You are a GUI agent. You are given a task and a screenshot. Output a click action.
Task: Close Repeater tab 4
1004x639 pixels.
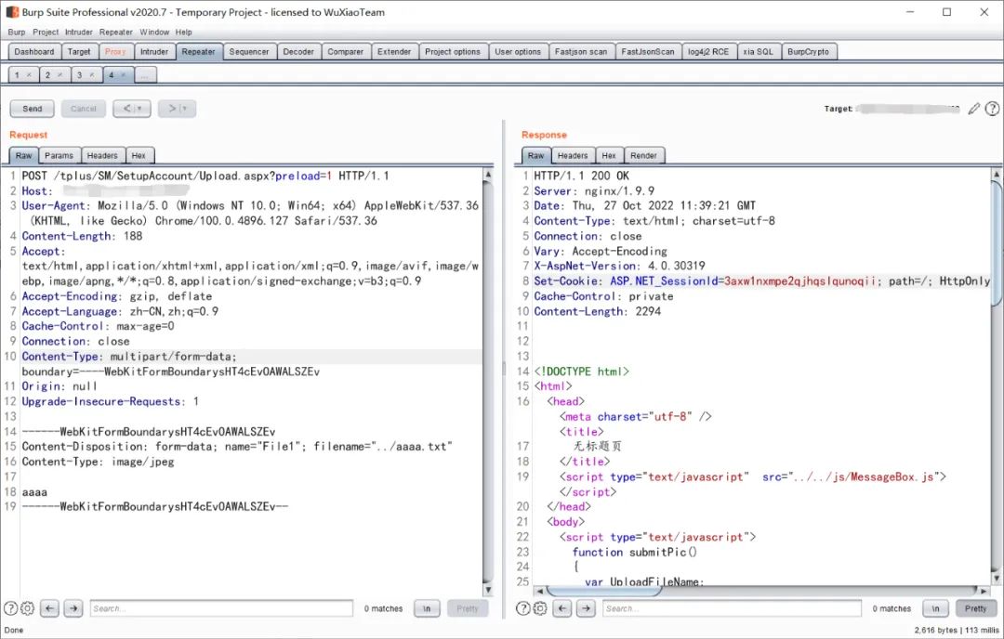click(x=123, y=75)
